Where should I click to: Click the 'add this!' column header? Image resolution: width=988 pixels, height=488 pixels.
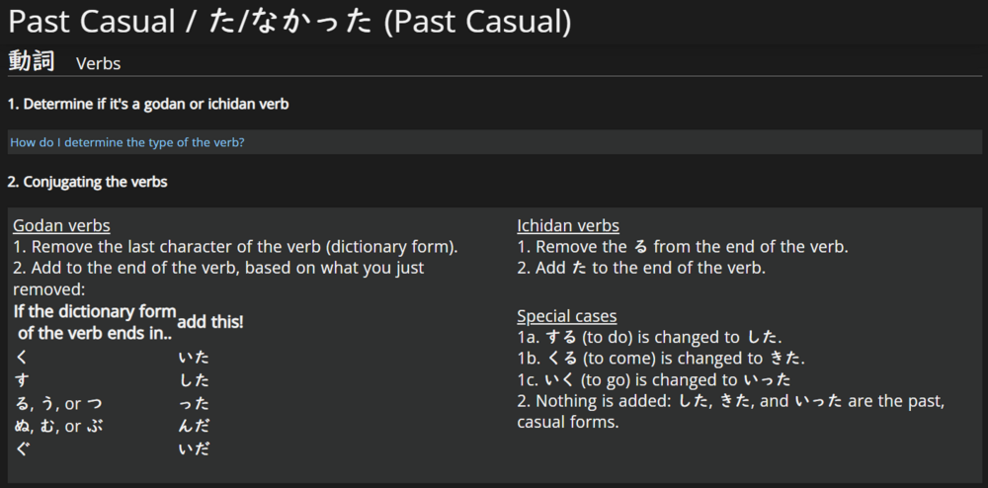[210, 322]
